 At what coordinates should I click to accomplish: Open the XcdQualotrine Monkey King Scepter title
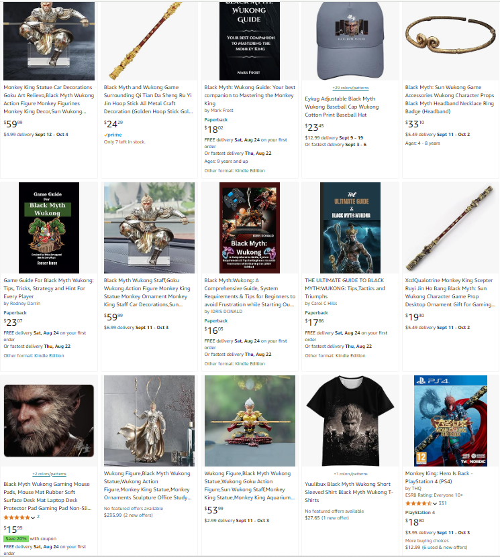(x=450, y=292)
